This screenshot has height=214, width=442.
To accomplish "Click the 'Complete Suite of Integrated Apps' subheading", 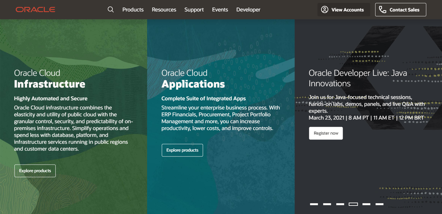I will (x=203, y=98).
